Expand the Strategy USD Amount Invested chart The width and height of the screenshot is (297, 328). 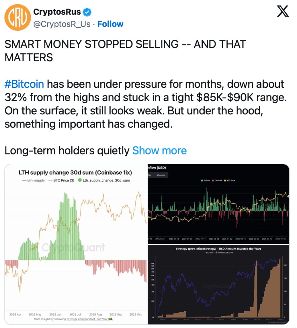click(x=218, y=285)
